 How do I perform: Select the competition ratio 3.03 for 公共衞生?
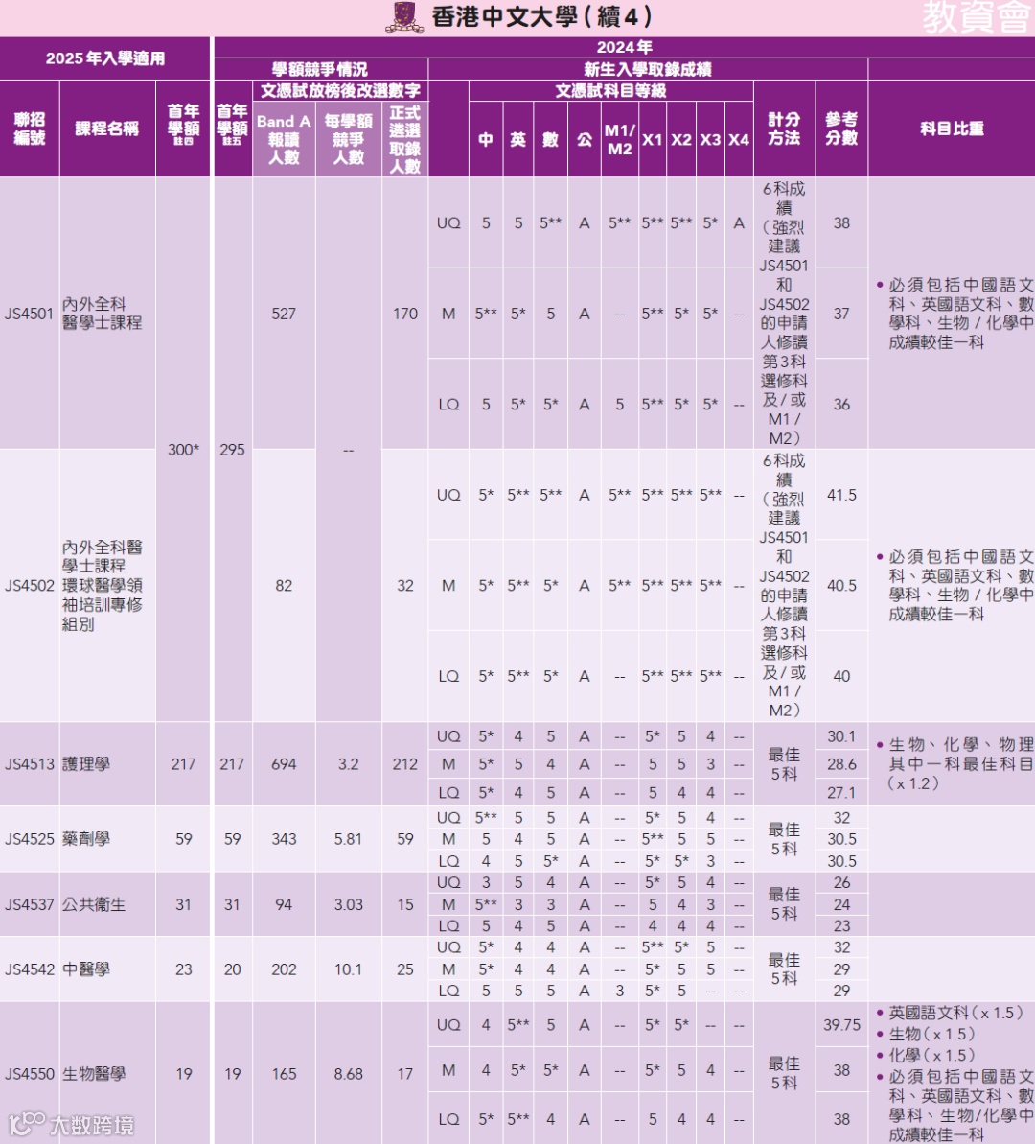[348, 904]
